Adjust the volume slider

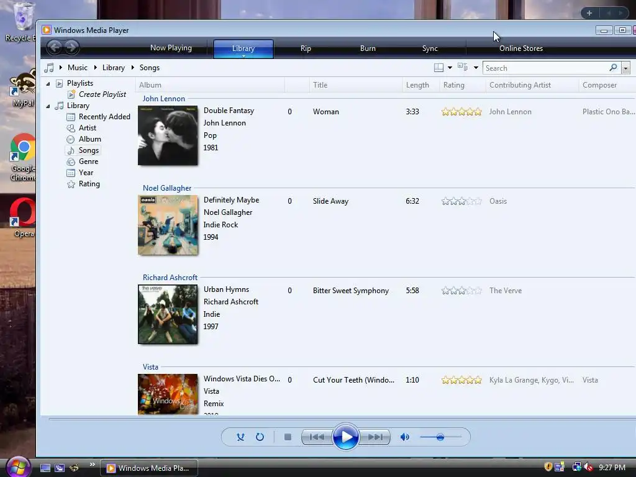click(x=440, y=437)
